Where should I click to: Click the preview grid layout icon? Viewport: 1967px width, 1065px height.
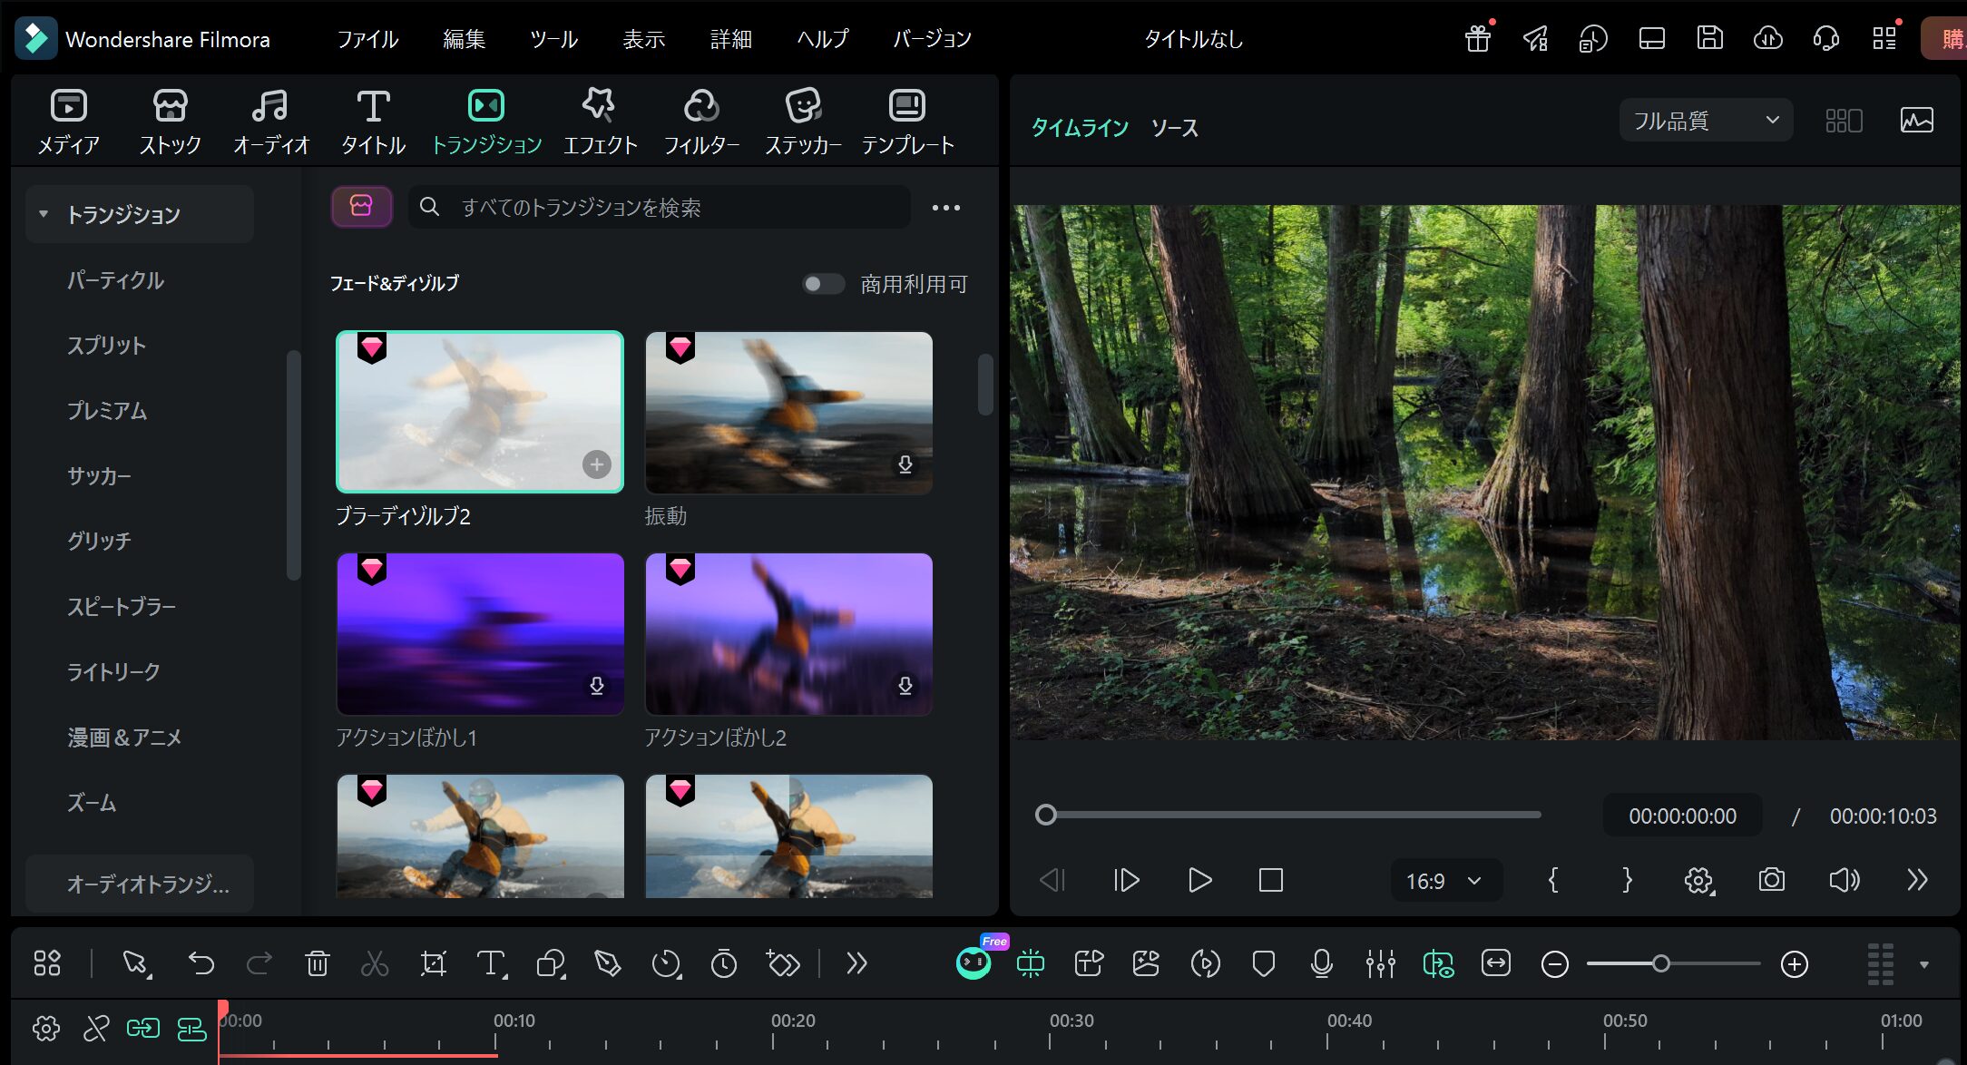tap(1844, 121)
